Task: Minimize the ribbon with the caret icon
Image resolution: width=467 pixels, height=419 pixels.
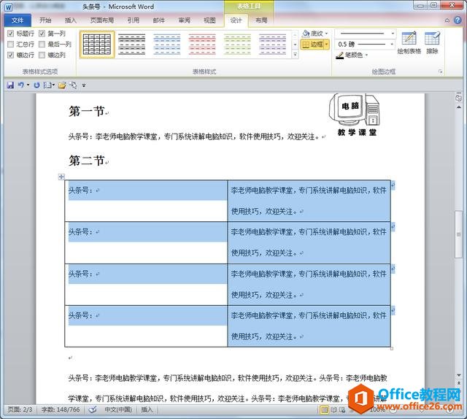Action: click(x=447, y=20)
